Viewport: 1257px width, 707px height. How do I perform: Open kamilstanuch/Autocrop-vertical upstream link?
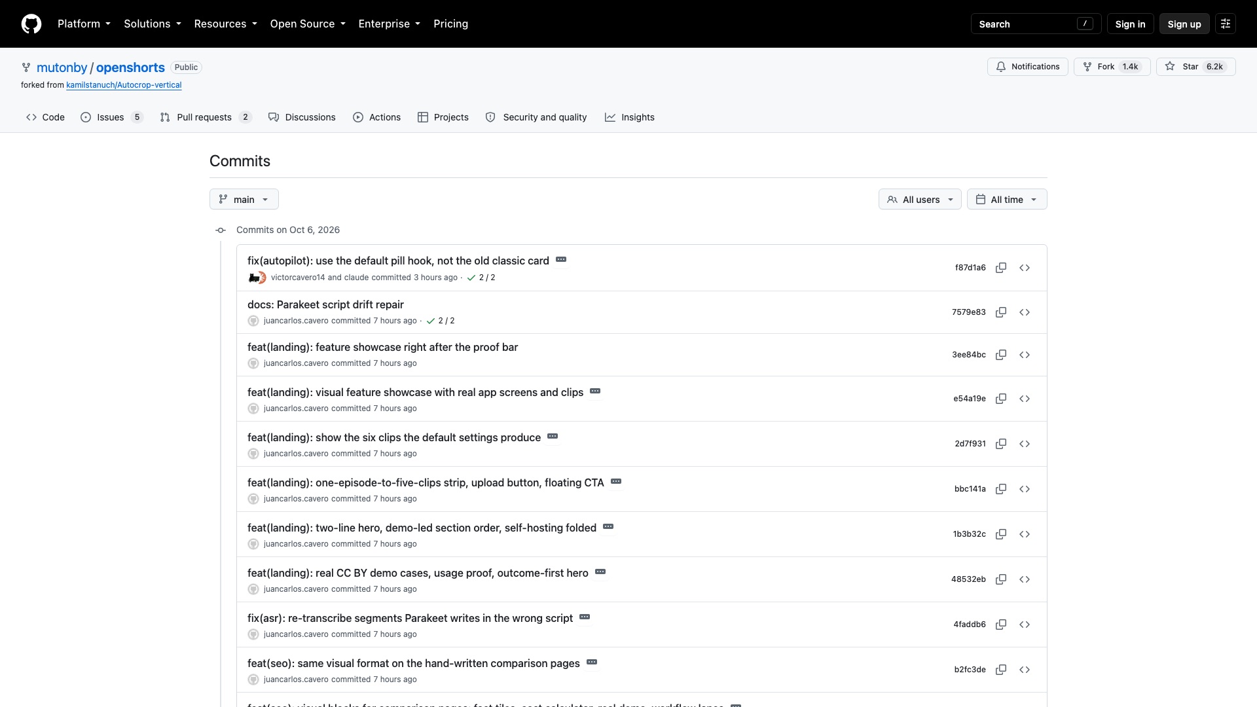pos(124,85)
